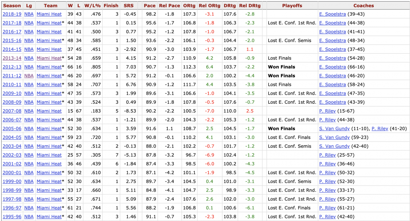Open Miami Heat team link for 2007-08

[49, 111]
